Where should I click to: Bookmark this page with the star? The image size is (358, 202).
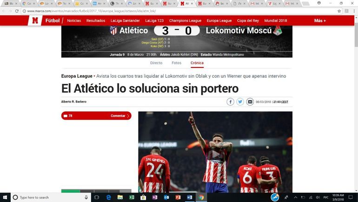coord(339,11)
